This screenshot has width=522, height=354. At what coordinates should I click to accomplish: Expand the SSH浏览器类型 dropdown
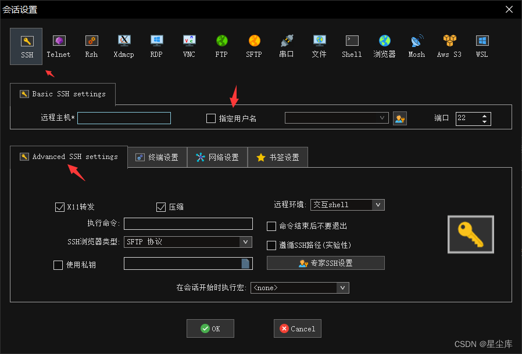click(x=245, y=242)
